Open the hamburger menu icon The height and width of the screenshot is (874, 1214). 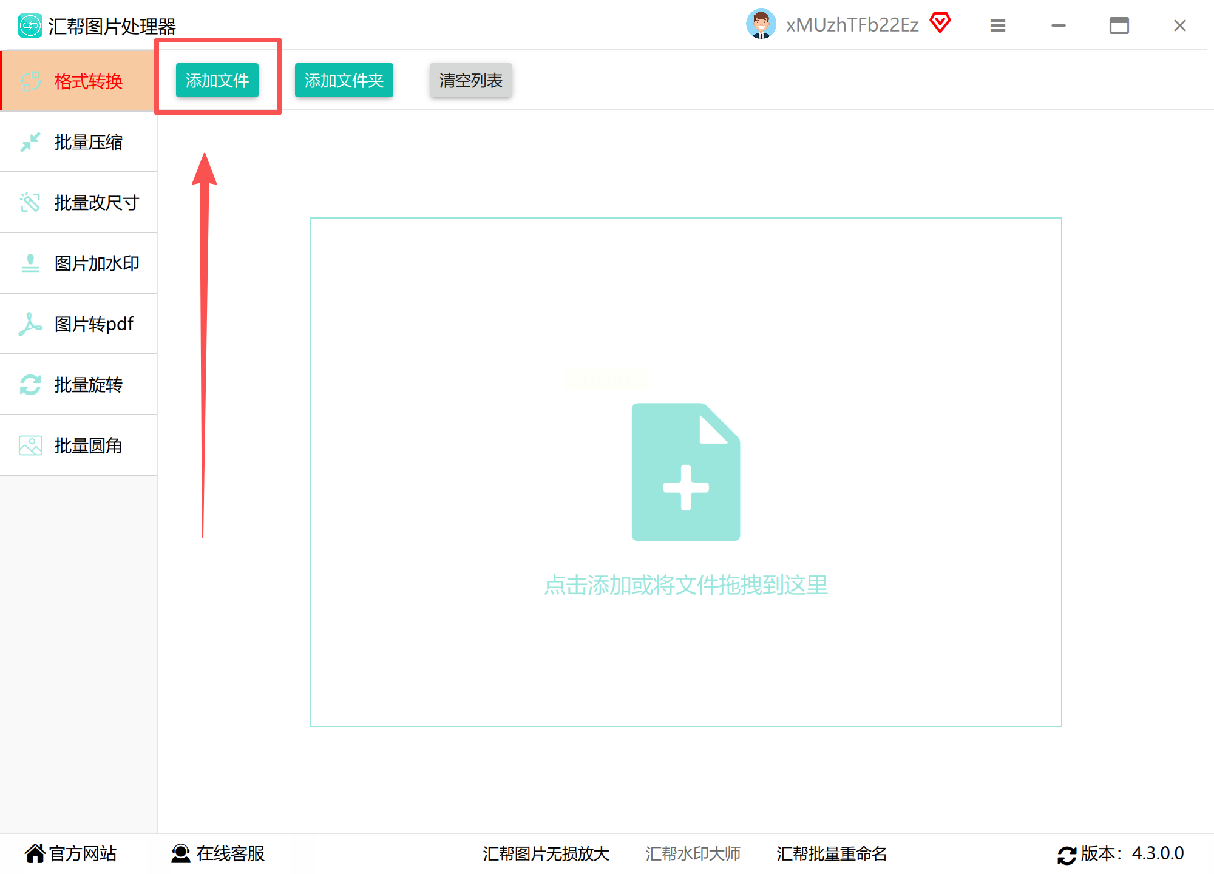tap(998, 25)
